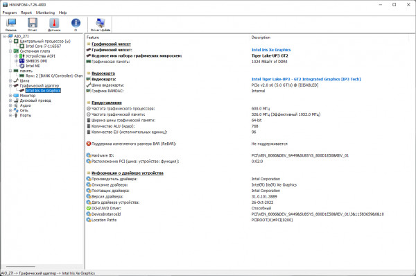Viewport: 416px width, 276px height.
Task: Click the memory chip icon beside Графическая память
Action: [x=89, y=62]
